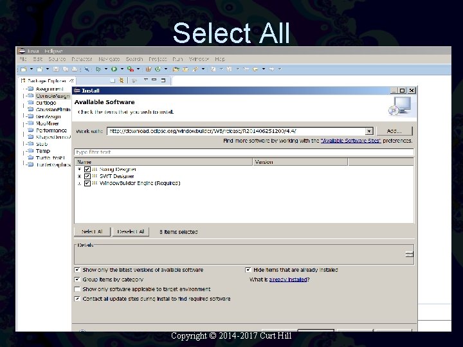Click the Save All toolbar icon

[x=65, y=69]
